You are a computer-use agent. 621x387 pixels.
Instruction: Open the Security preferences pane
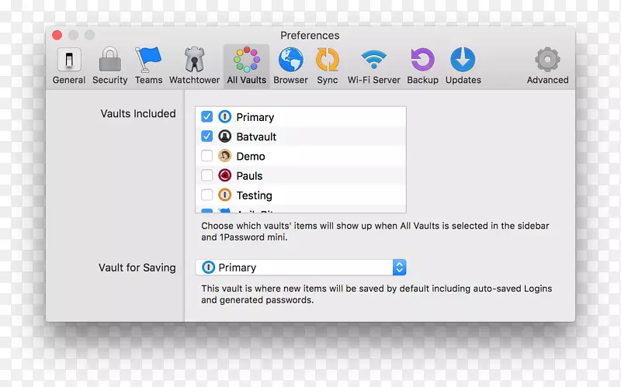point(109,66)
